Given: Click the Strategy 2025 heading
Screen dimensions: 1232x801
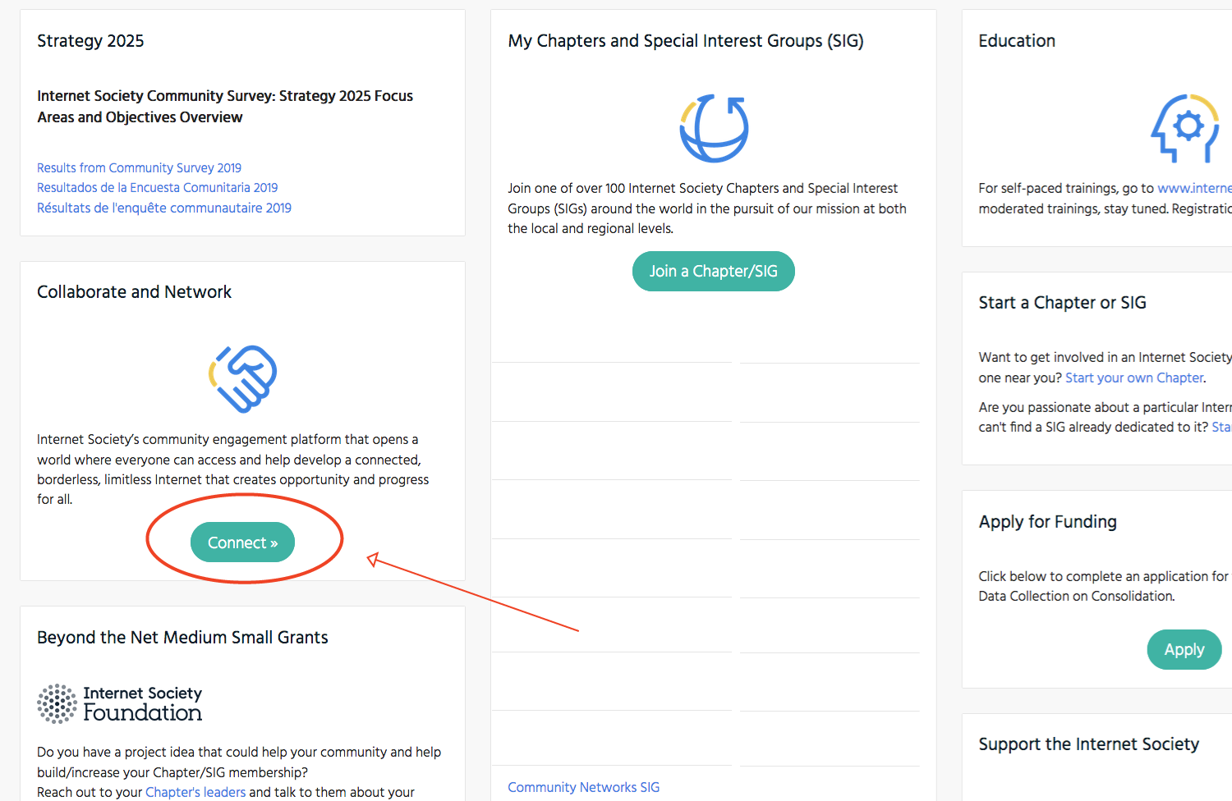Looking at the screenshot, I should pos(90,41).
